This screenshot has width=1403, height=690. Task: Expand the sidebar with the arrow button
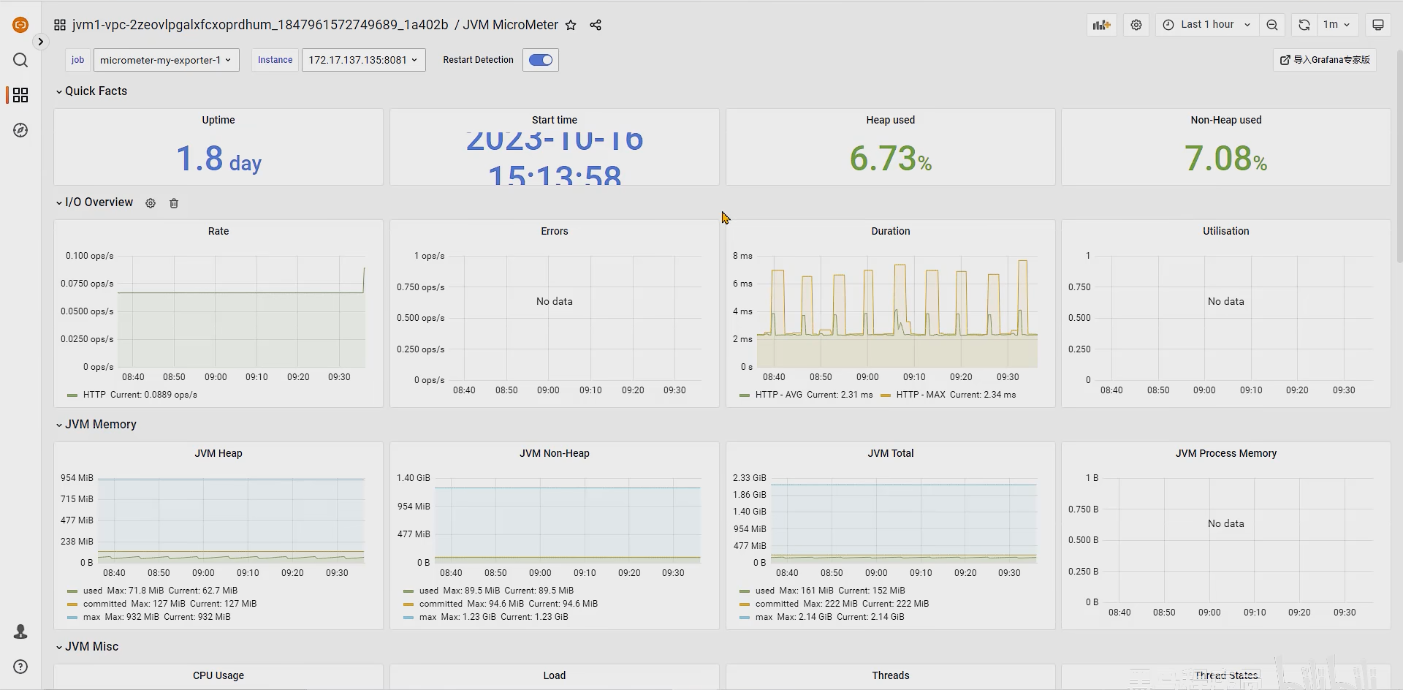(x=41, y=42)
